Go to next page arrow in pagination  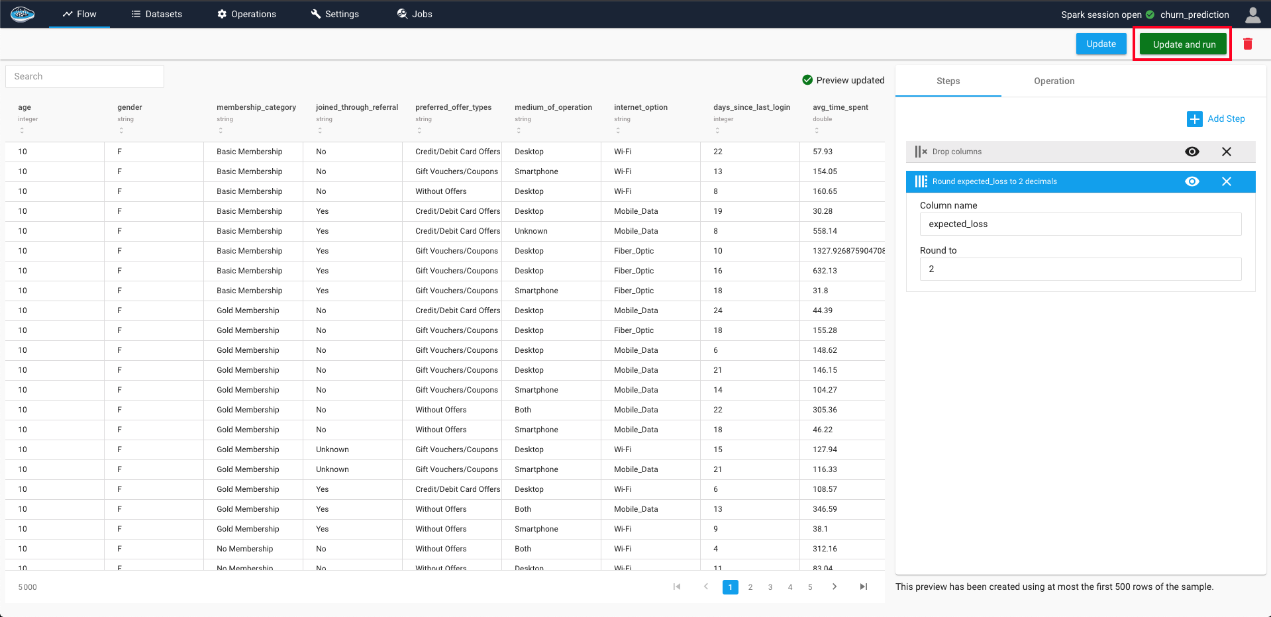pos(835,587)
